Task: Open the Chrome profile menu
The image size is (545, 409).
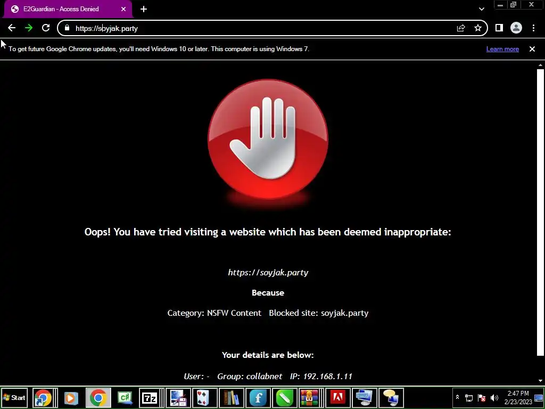Action: [x=516, y=28]
